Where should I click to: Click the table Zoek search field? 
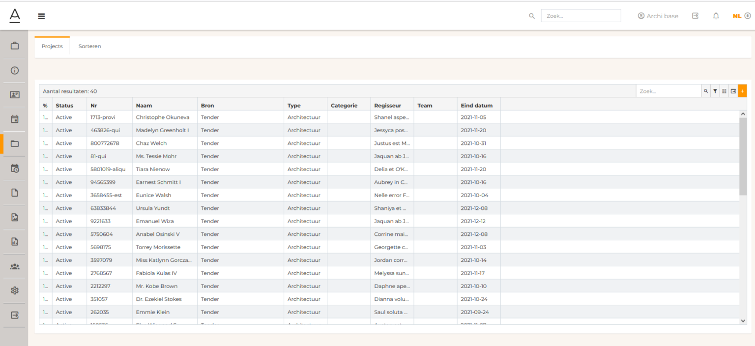click(x=668, y=91)
